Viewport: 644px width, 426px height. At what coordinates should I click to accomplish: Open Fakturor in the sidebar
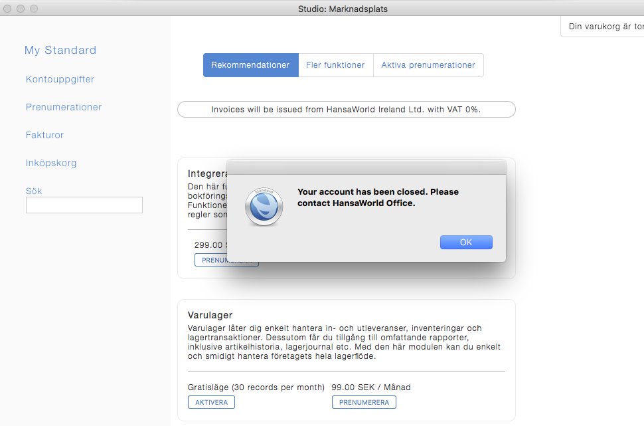point(44,135)
